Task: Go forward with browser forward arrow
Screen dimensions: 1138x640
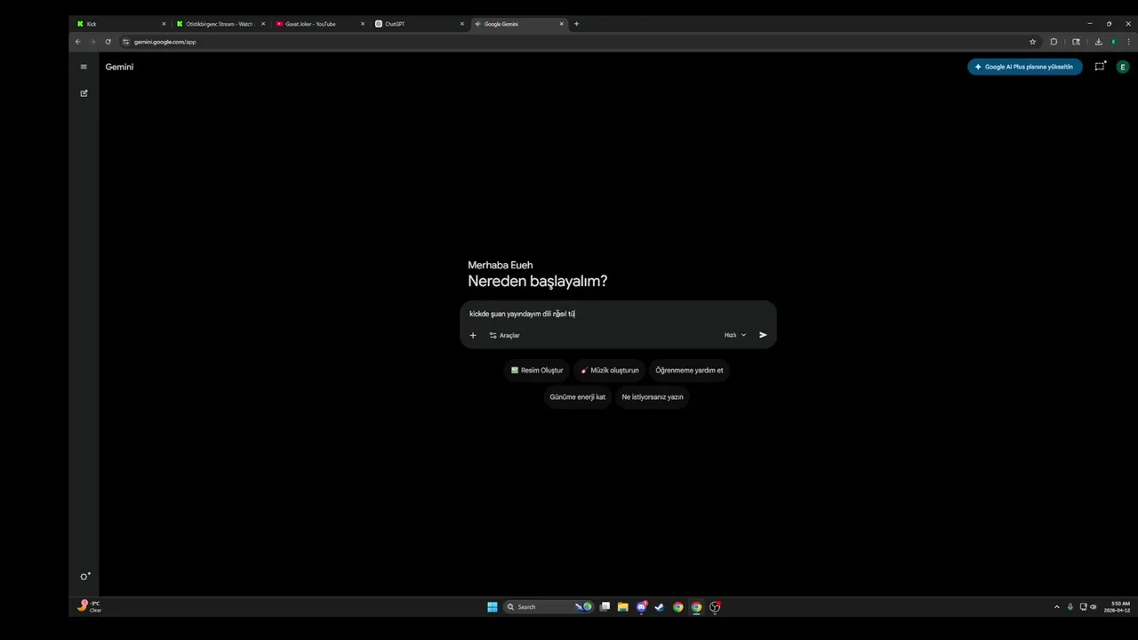Action: coord(92,42)
